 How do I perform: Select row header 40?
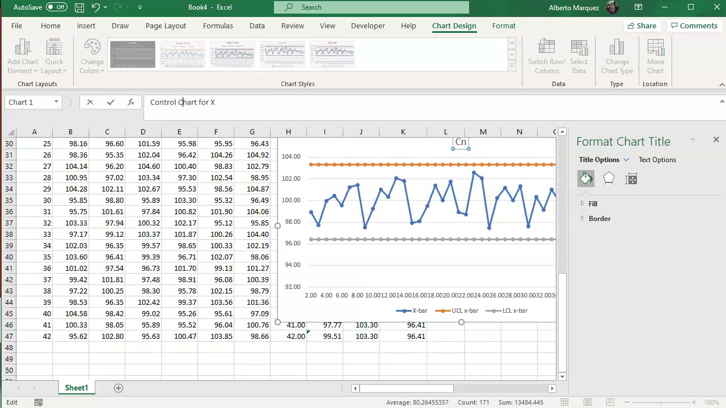[x=9, y=257]
